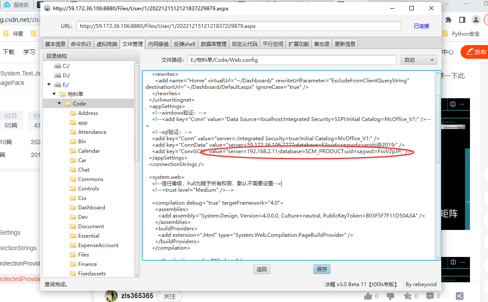The height and width of the screenshot is (302, 488).
Task: Collapse the E:/ drive tree node
Action: (49, 85)
